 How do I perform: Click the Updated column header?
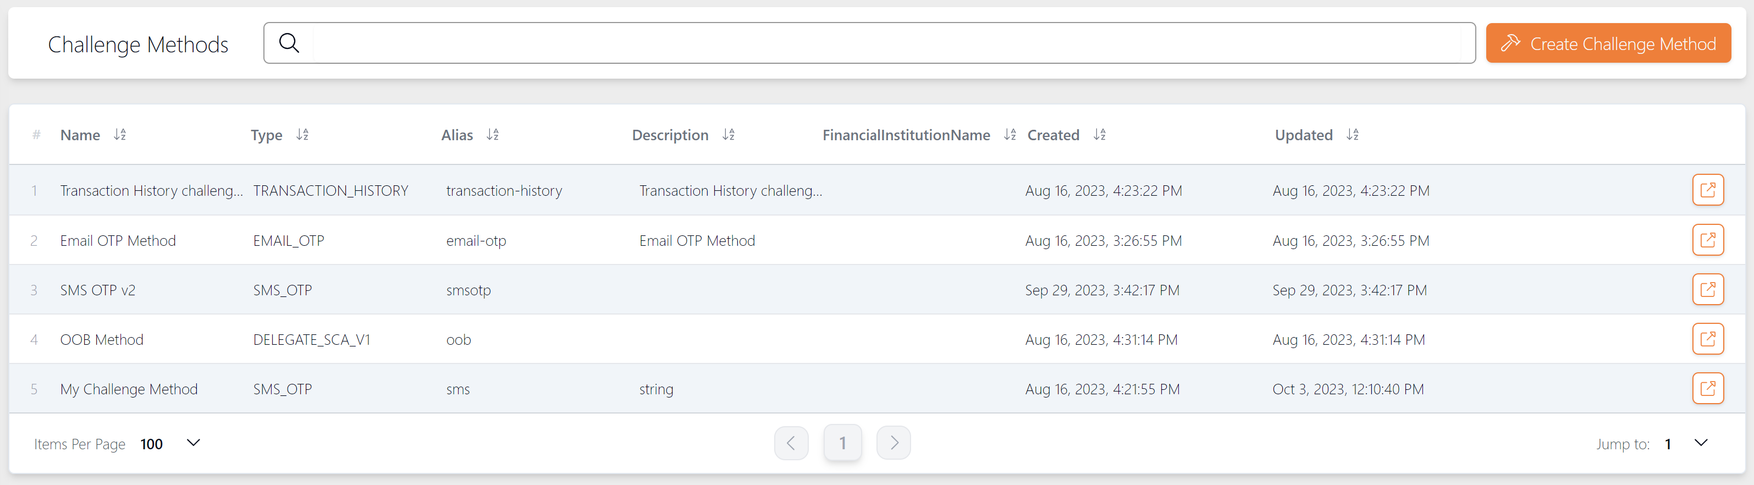click(1303, 135)
